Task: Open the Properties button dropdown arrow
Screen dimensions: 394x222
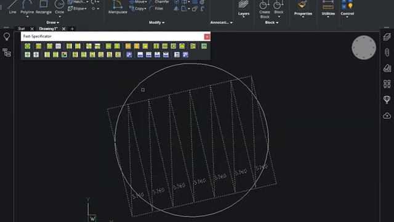Action: [x=303, y=17]
